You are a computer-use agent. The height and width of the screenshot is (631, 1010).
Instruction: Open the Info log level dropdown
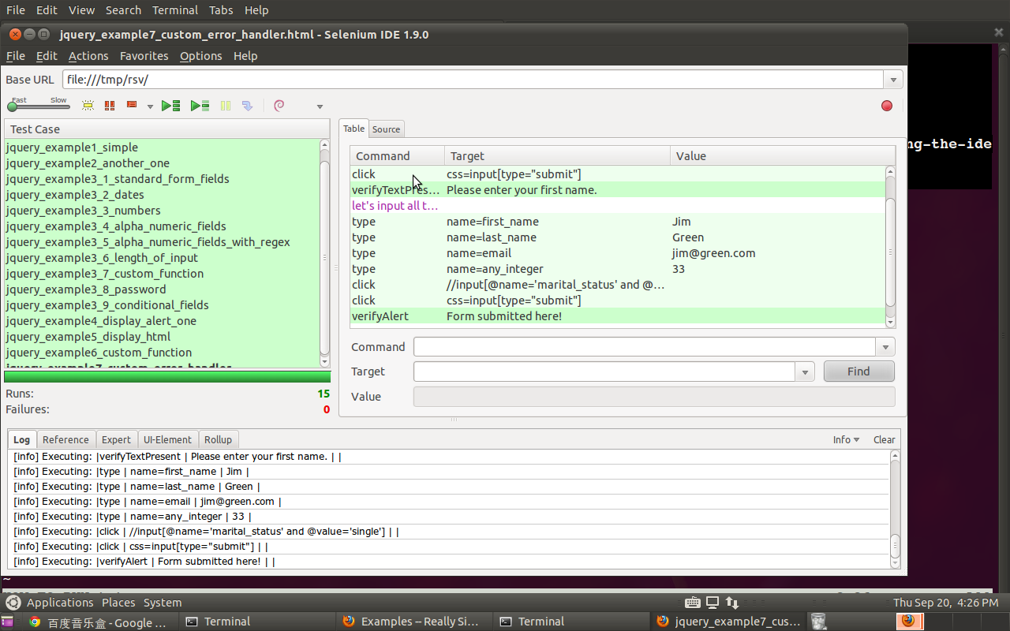846,439
